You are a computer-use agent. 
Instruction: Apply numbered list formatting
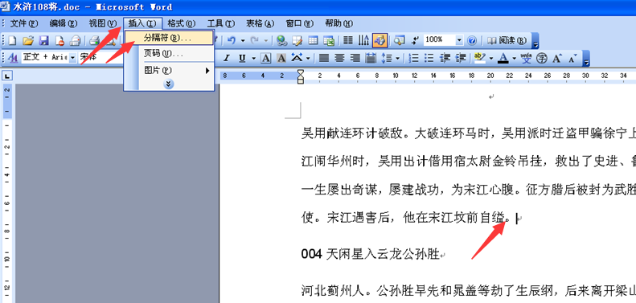click(x=414, y=58)
